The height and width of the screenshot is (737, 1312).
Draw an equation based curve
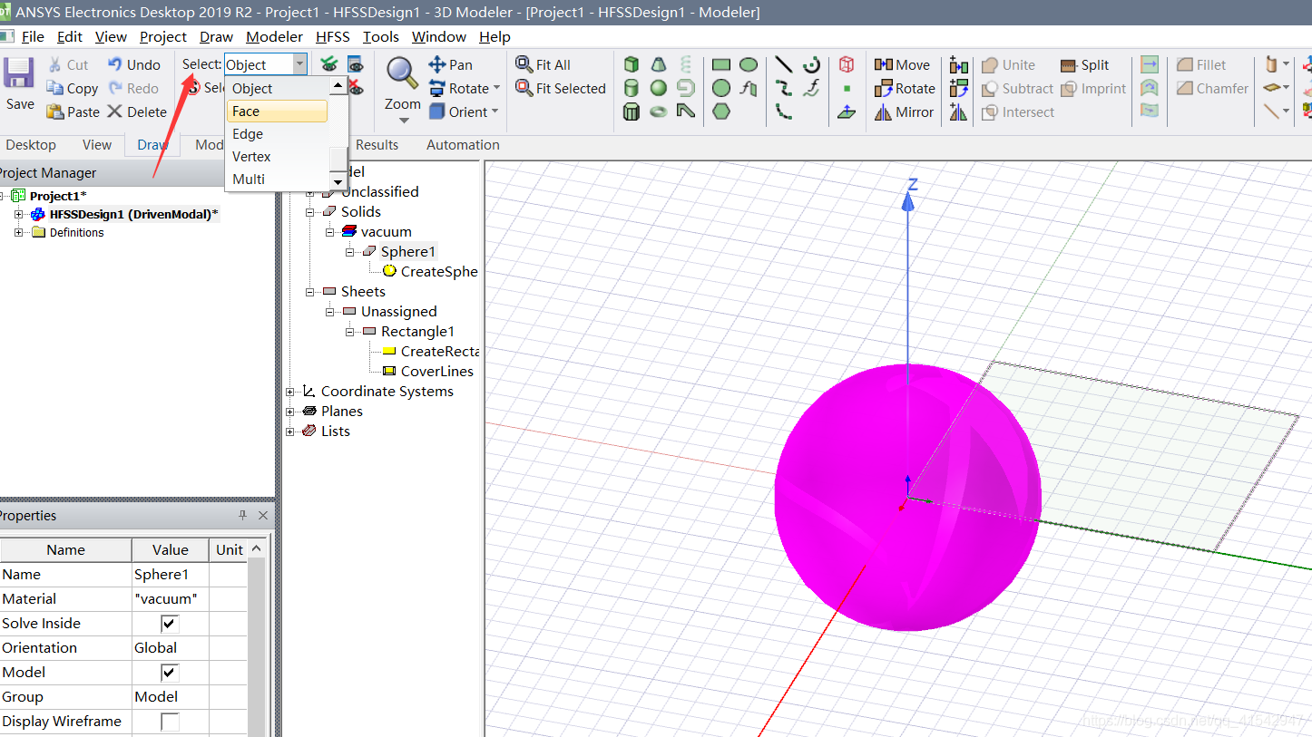812,88
